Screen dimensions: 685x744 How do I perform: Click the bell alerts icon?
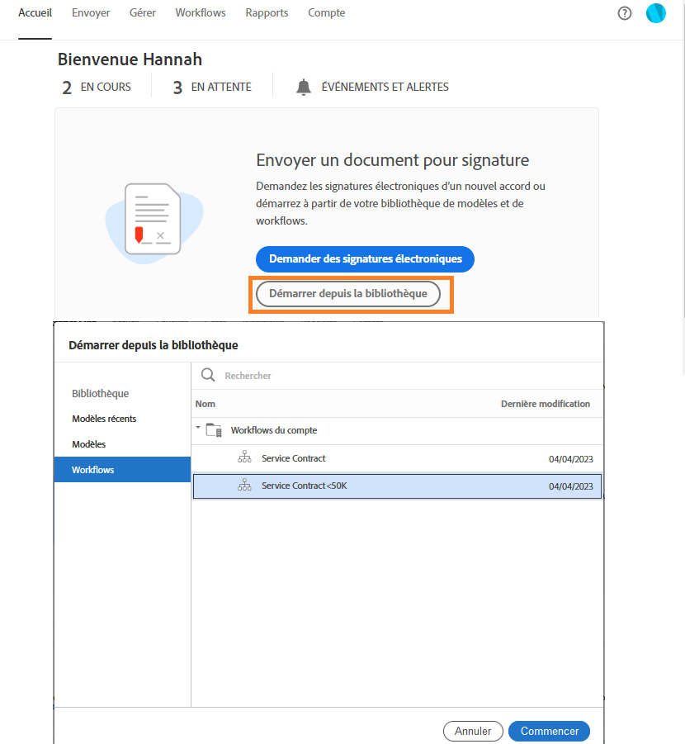(x=304, y=88)
